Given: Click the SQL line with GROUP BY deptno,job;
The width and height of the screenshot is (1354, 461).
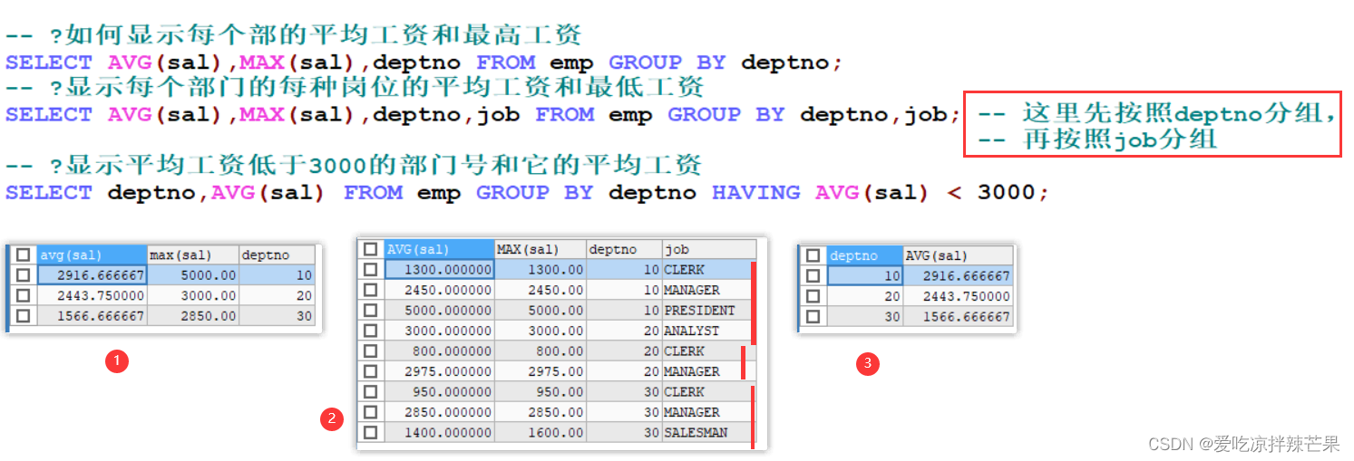Looking at the screenshot, I should pos(483,115).
